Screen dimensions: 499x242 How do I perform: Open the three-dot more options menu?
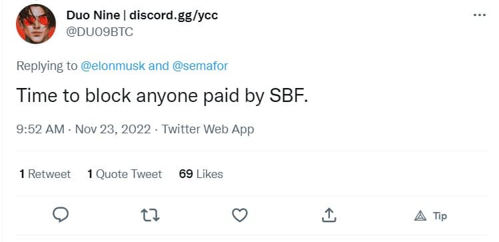pyautogui.click(x=480, y=15)
